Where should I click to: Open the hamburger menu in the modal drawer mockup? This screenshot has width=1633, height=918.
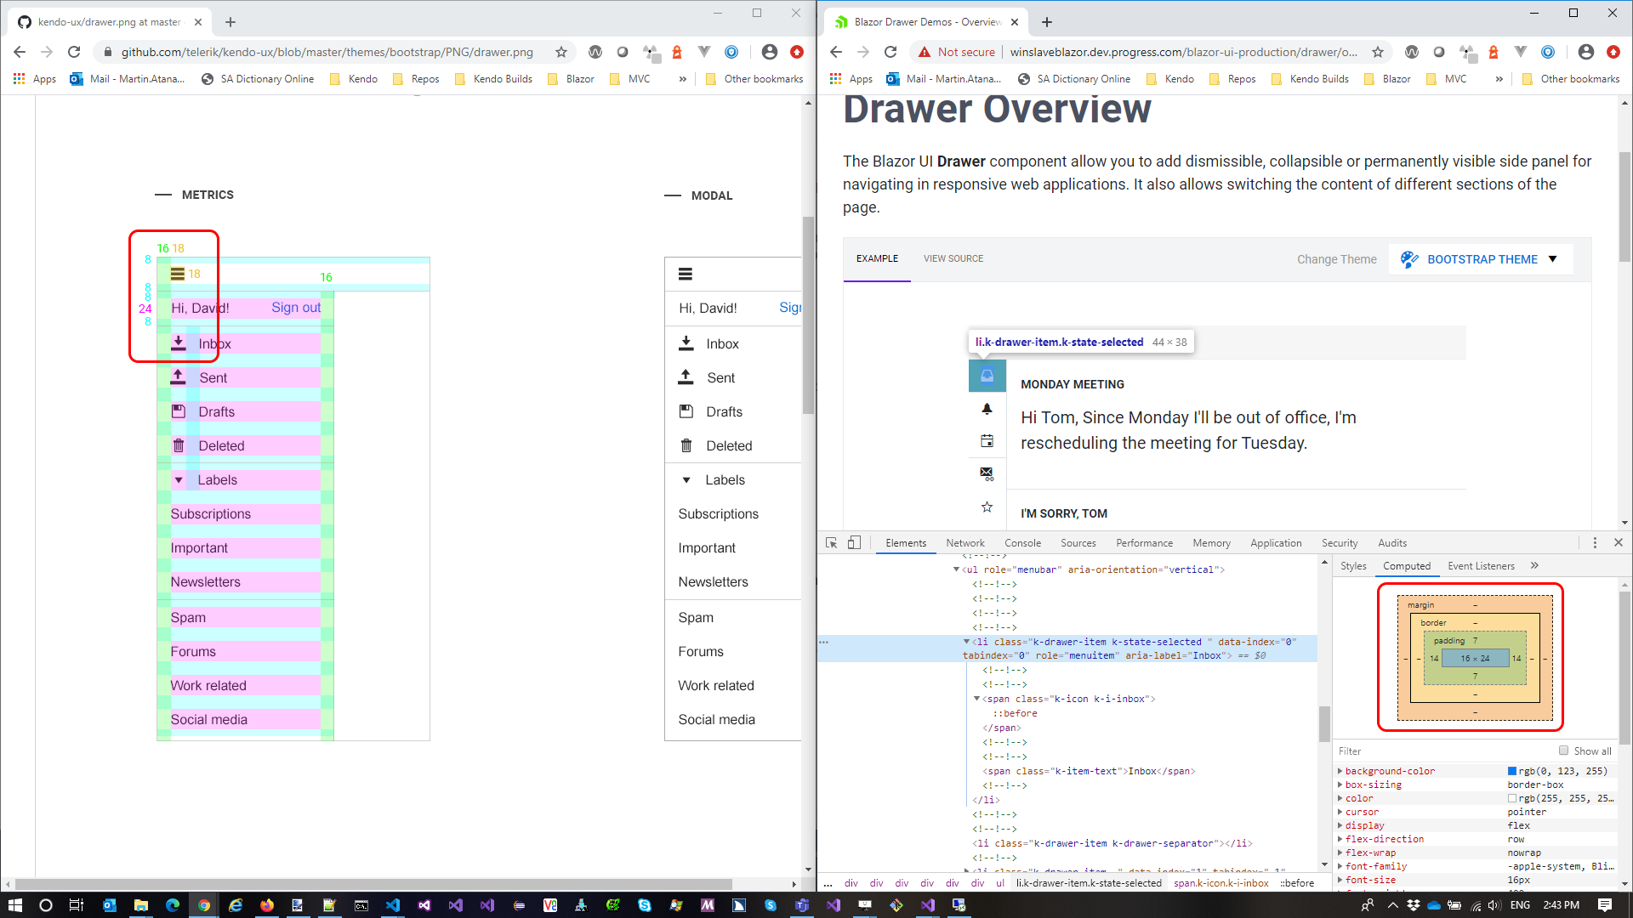click(x=686, y=274)
